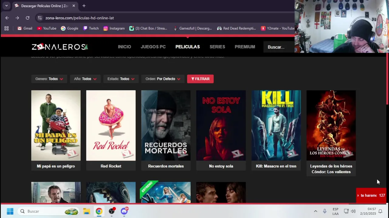Open the Windows Start menu
Image resolution: width=389 pixels, height=218 pixels.
click(x=10, y=211)
